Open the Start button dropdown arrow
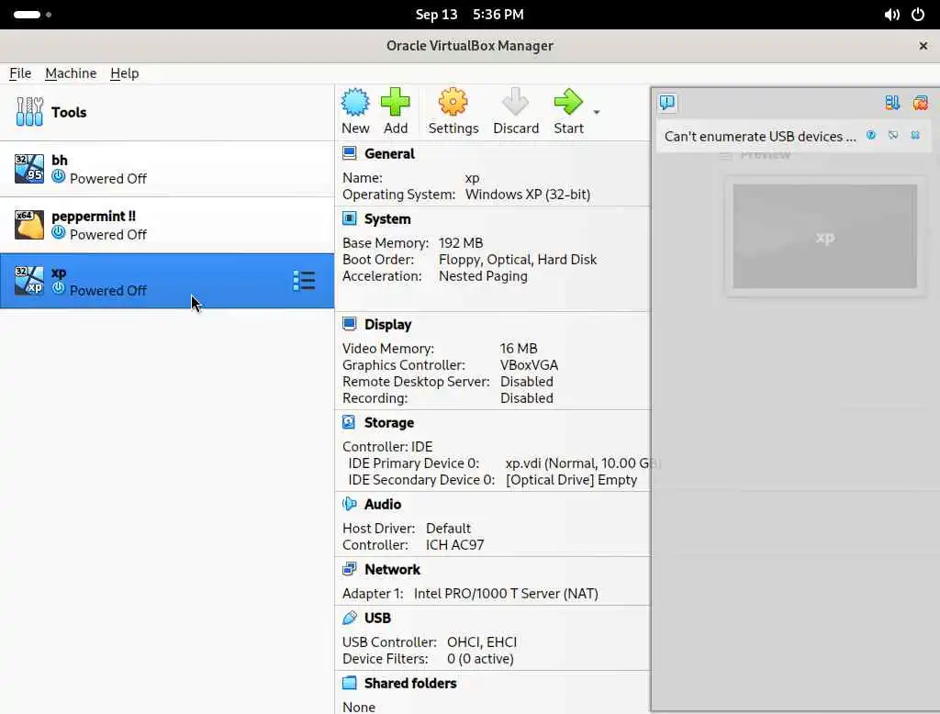Viewport: 940px width, 714px height. point(597,112)
